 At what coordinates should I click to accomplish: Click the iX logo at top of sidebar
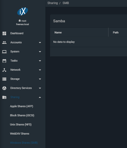tap(23, 11)
